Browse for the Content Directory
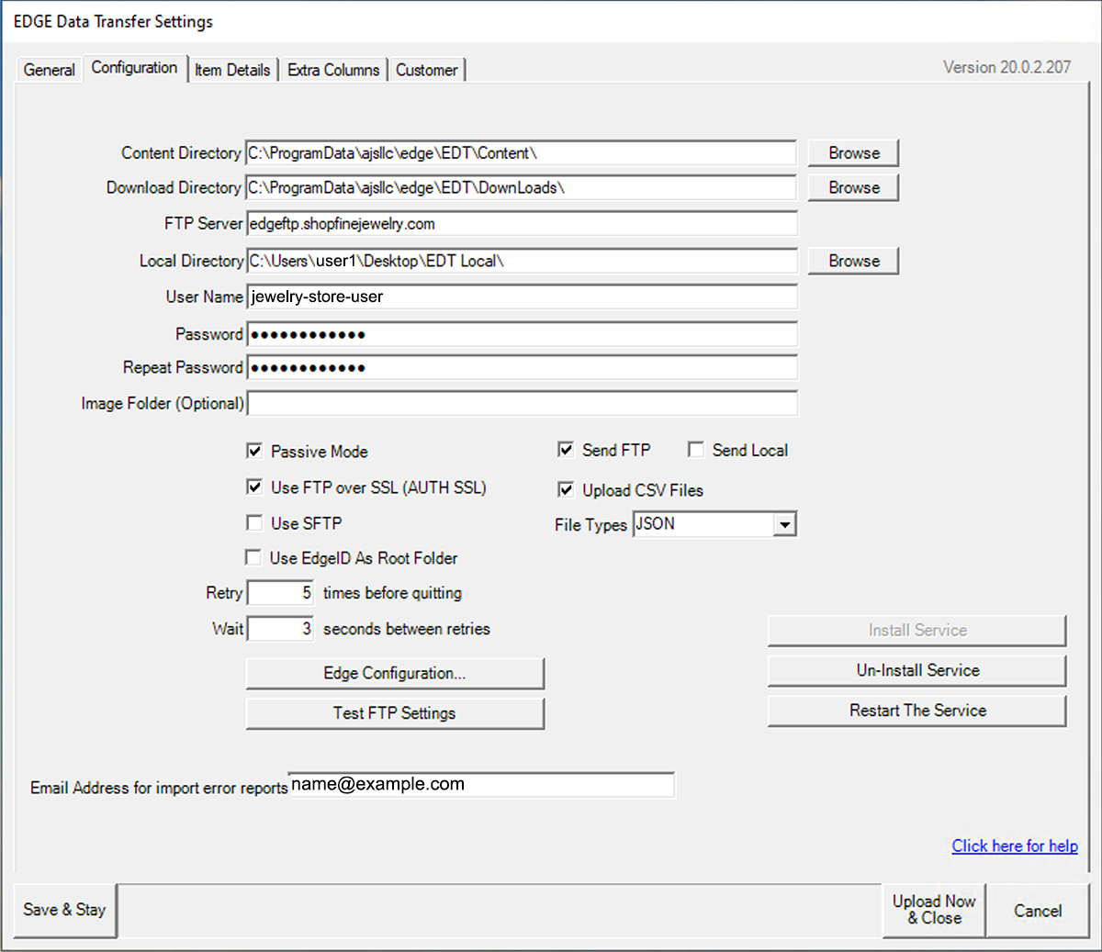 [853, 153]
